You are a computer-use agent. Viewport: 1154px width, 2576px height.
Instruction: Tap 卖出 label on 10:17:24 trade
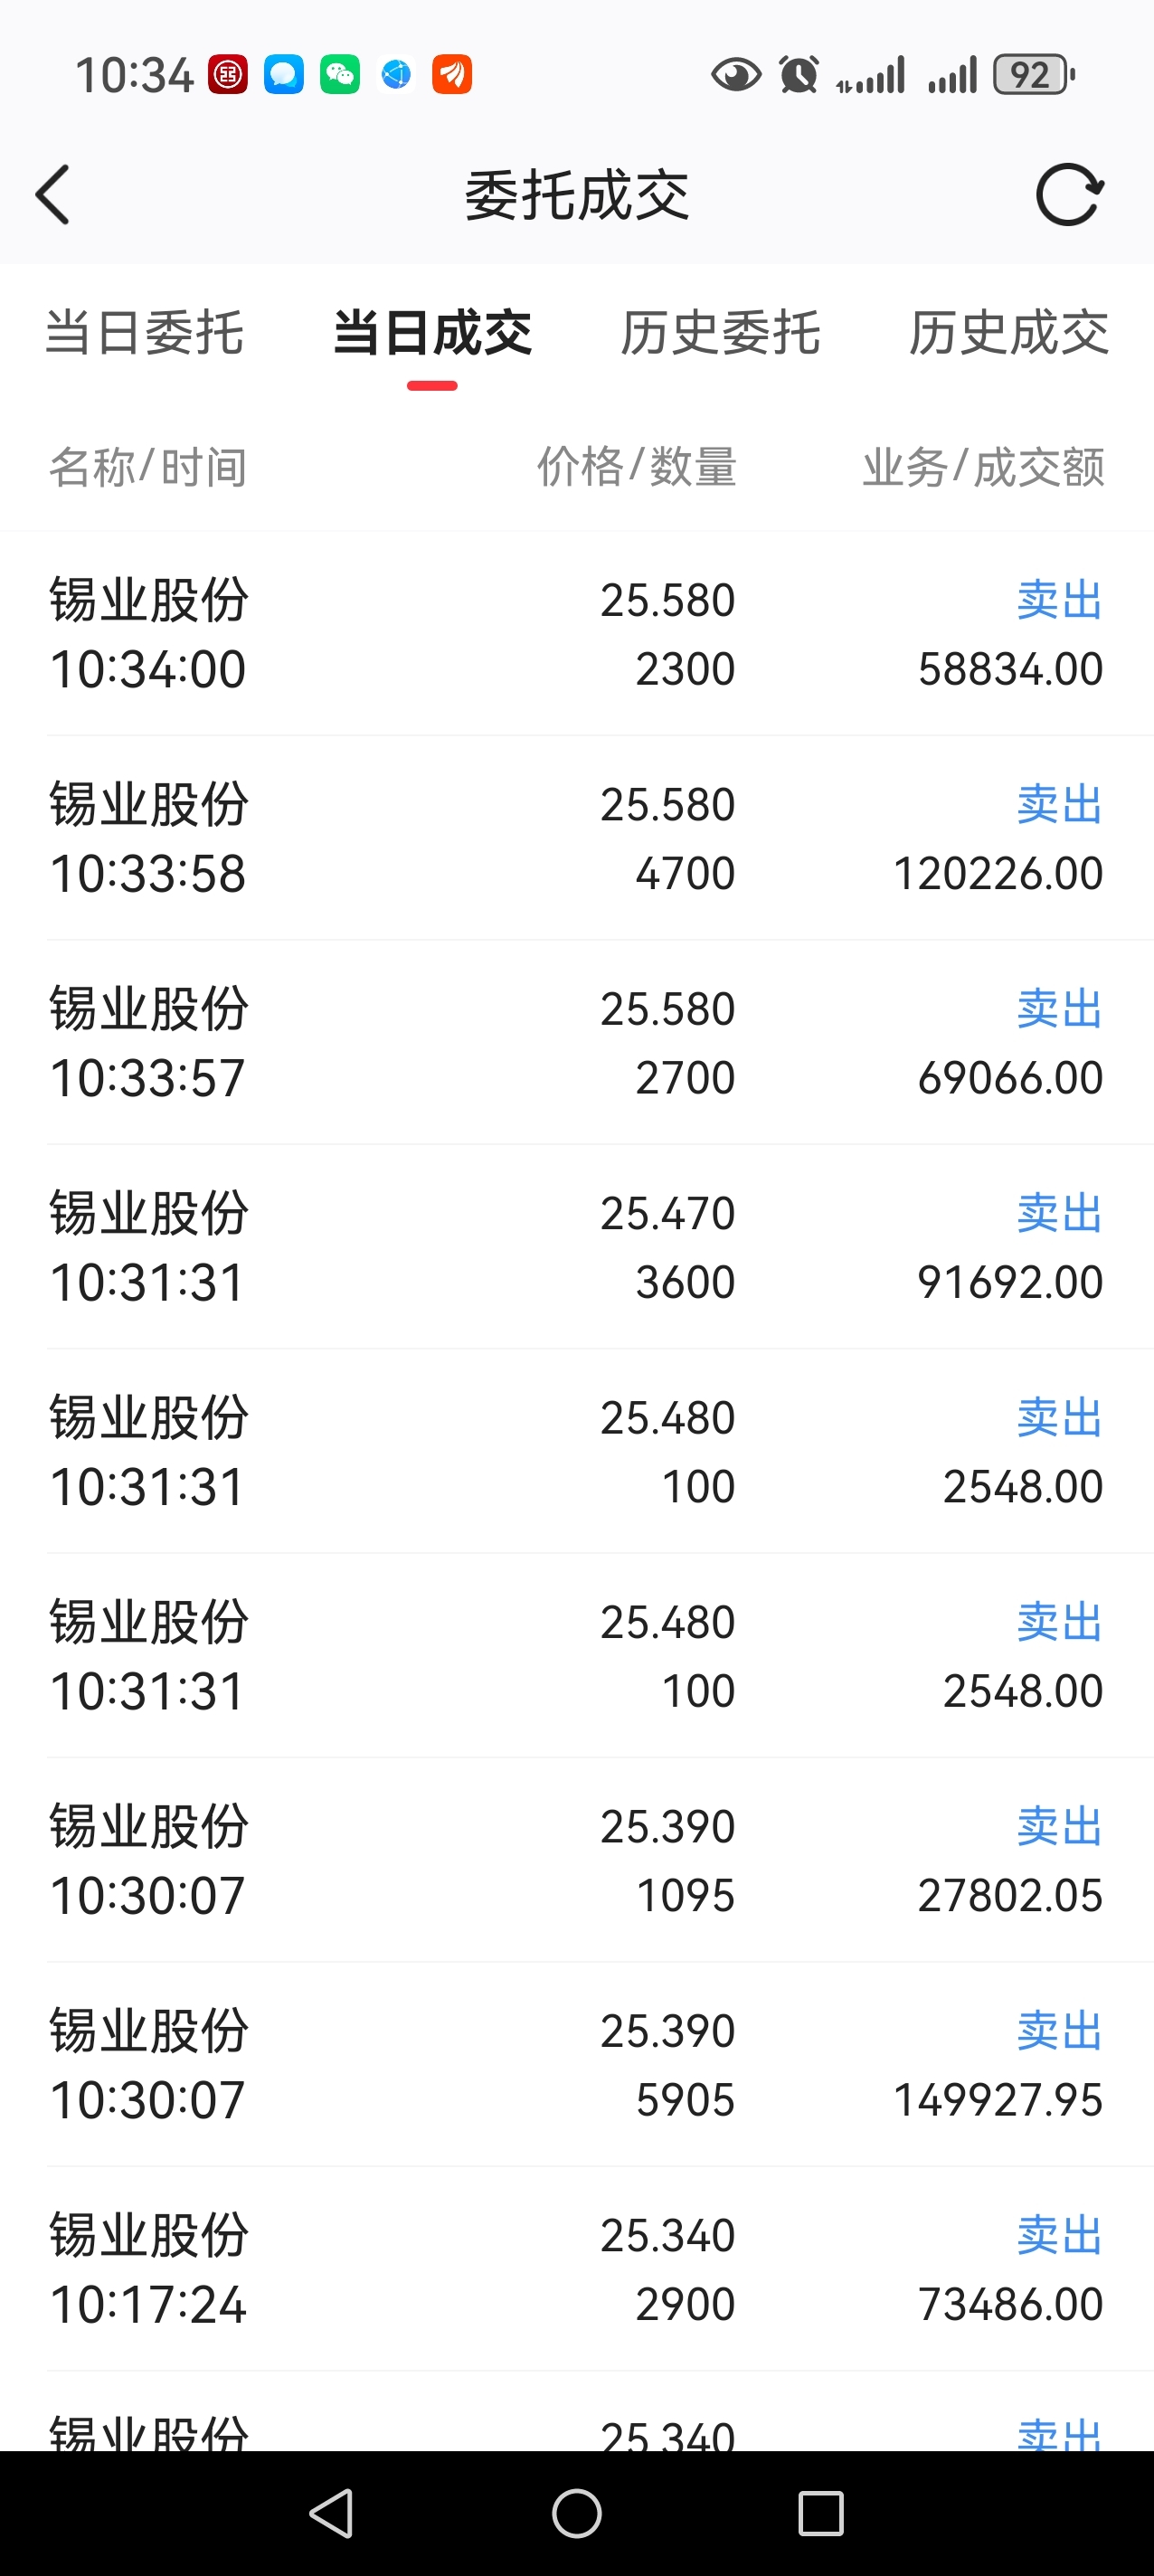1059,2236
